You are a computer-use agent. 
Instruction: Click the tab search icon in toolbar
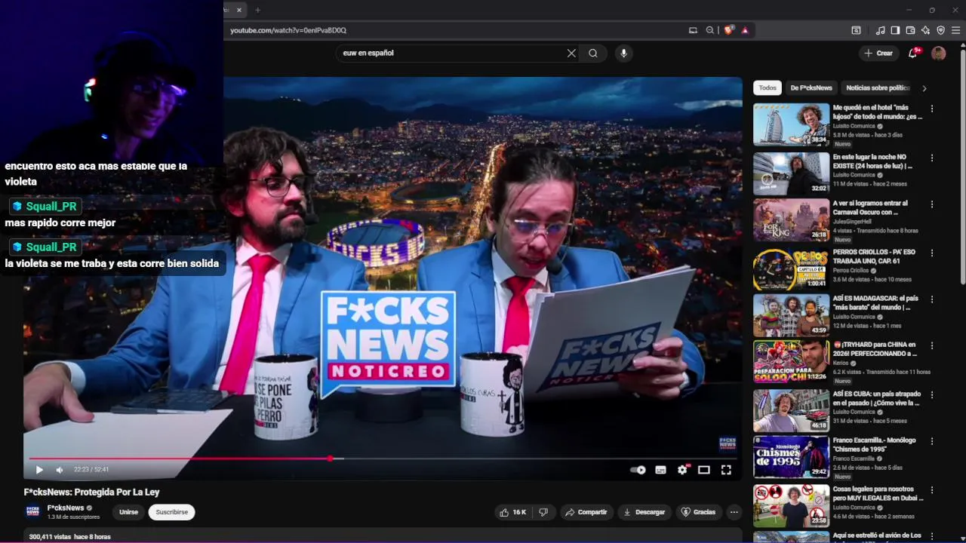pyautogui.click(x=856, y=30)
